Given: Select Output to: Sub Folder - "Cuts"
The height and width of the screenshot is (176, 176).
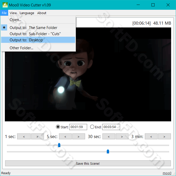Looking at the screenshot, I should [38, 34].
